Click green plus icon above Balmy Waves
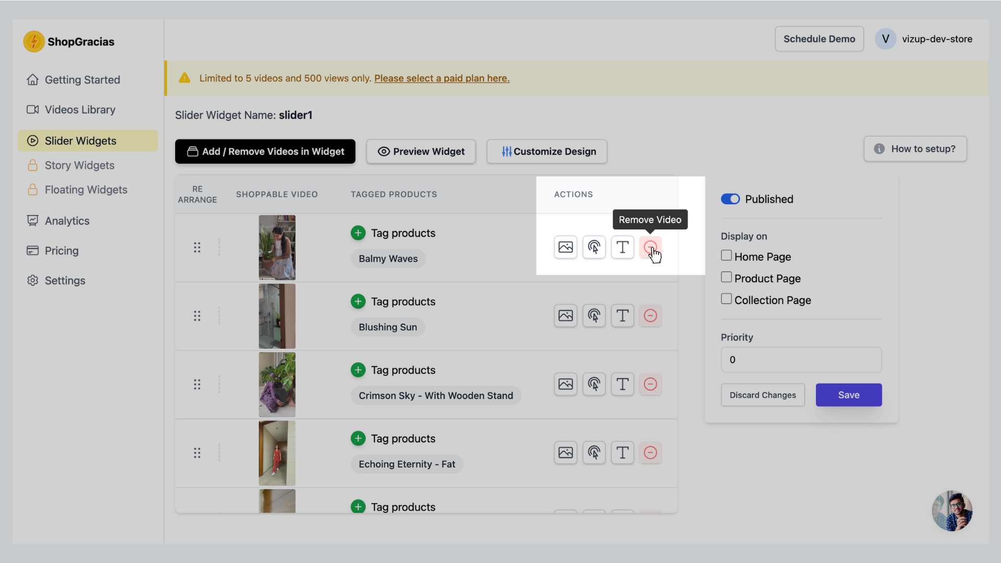 [358, 233]
